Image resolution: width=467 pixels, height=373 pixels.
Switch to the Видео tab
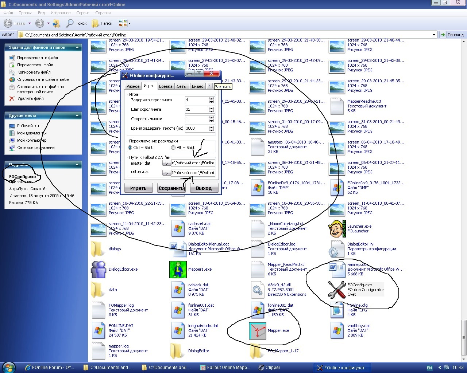pos(197,86)
